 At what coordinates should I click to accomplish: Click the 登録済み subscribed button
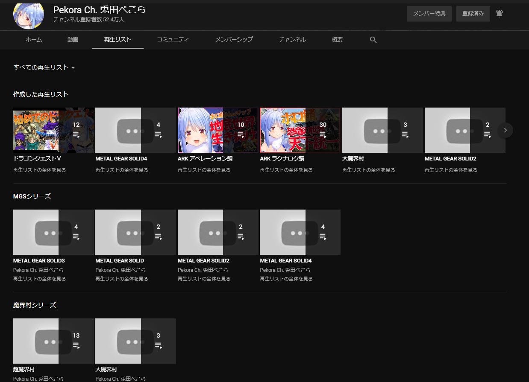[473, 14]
